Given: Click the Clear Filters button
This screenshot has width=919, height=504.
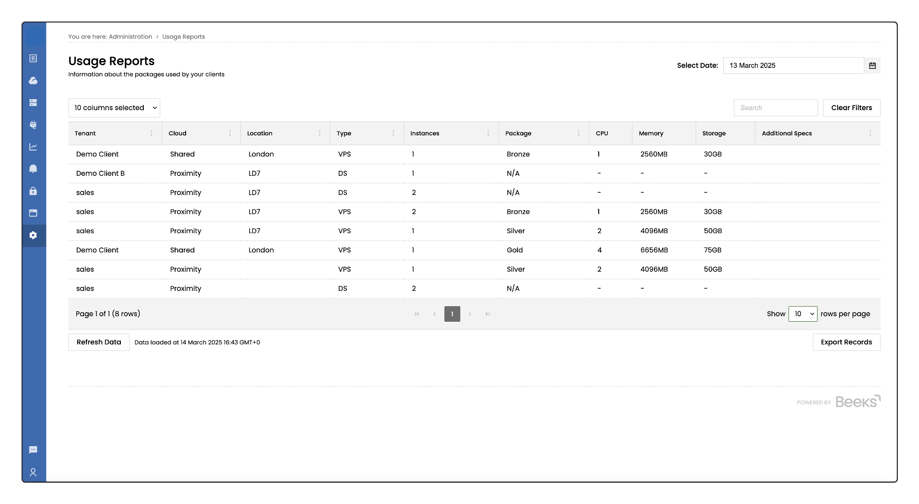Looking at the screenshot, I should coord(851,108).
